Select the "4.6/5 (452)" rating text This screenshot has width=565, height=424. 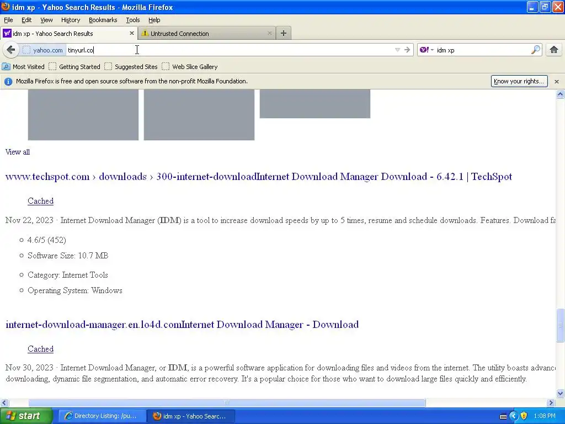(x=46, y=240)
